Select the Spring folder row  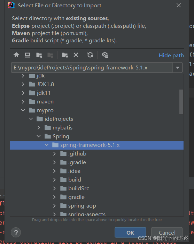(x=97, y=136)
